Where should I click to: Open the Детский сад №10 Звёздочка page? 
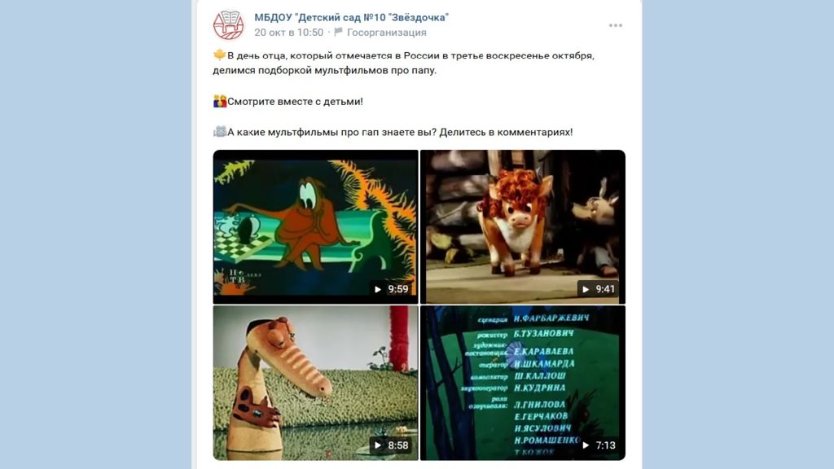351,18
